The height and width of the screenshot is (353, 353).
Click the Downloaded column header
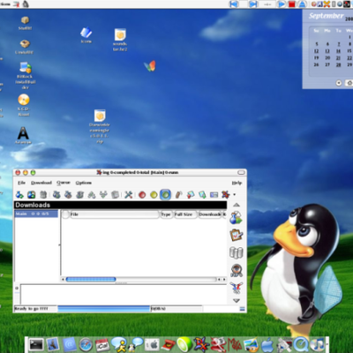[x=210, y=214]
